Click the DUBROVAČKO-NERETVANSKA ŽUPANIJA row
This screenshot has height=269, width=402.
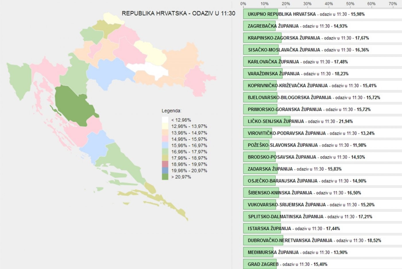click(263, 241)
